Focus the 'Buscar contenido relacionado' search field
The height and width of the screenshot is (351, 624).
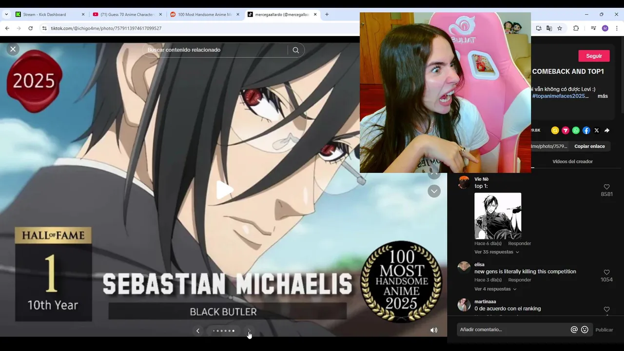coord(214,50)
